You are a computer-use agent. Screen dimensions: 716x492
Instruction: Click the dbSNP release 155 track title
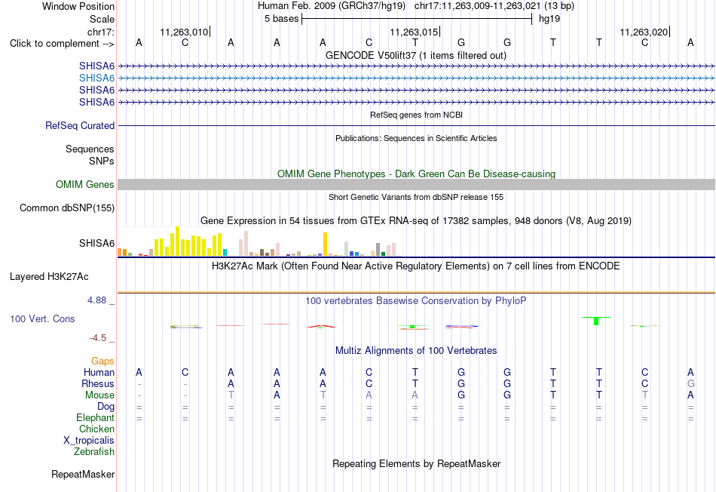pos(416,197)
